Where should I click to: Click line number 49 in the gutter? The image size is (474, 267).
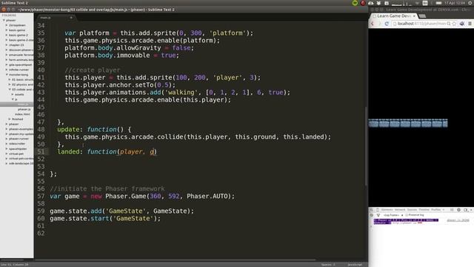click(x=41, y=136)
